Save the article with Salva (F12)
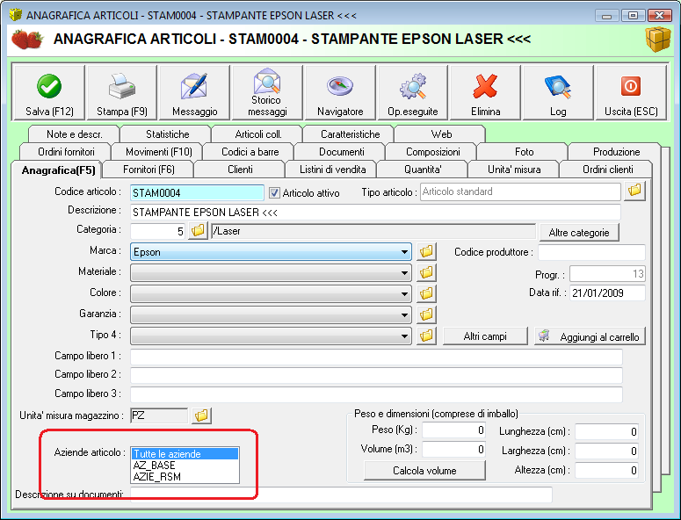The image size is (681, 520). tap(49, 92)
